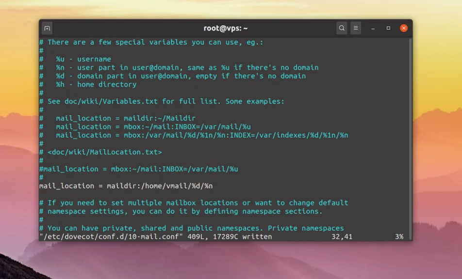The image size is (462, 279).
Task: Click the <doc/wiki/MailLocation.txt> reference
Action: [x=105, y=152]
